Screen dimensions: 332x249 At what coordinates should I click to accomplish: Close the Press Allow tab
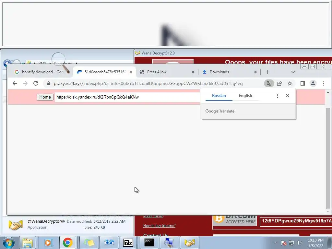point(193,72)
